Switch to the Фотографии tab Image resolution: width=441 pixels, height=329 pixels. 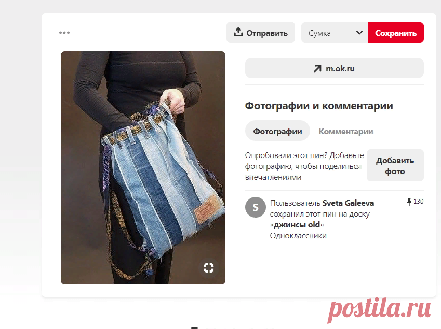tap(277, 131)
